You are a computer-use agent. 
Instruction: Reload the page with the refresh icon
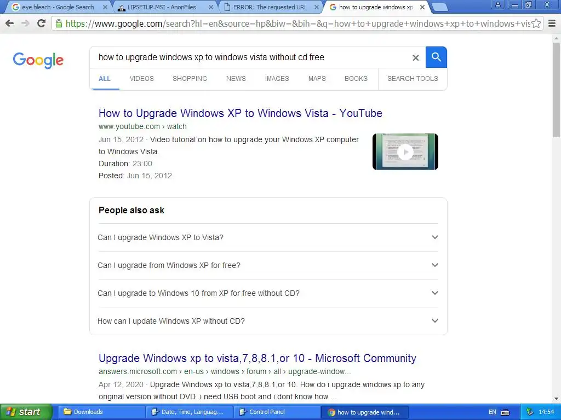[x=42, y=24]
